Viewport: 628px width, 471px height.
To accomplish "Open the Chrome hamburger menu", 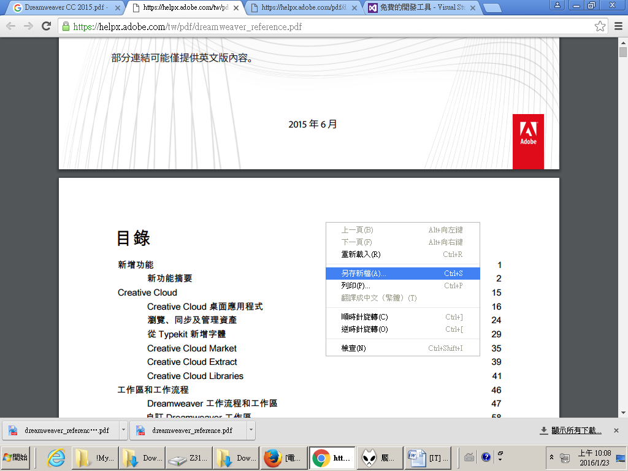I will pyautogui.click(x=618, y=26).
